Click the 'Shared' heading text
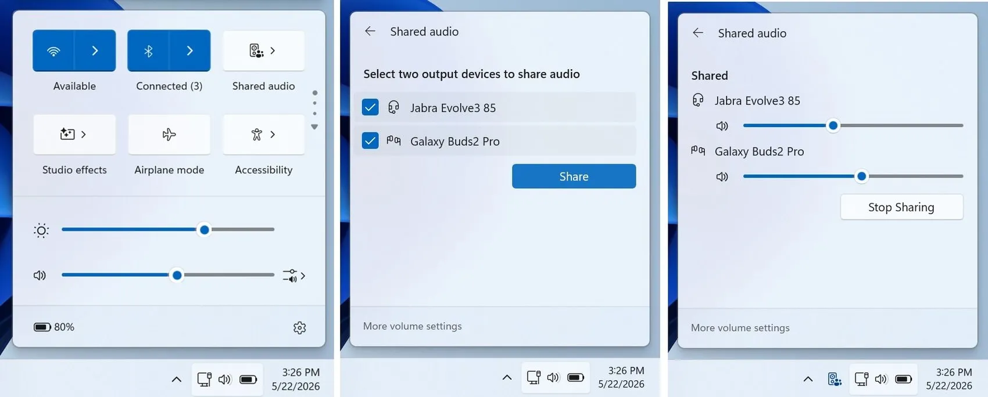The image size is (988, 397). (710, 75)
